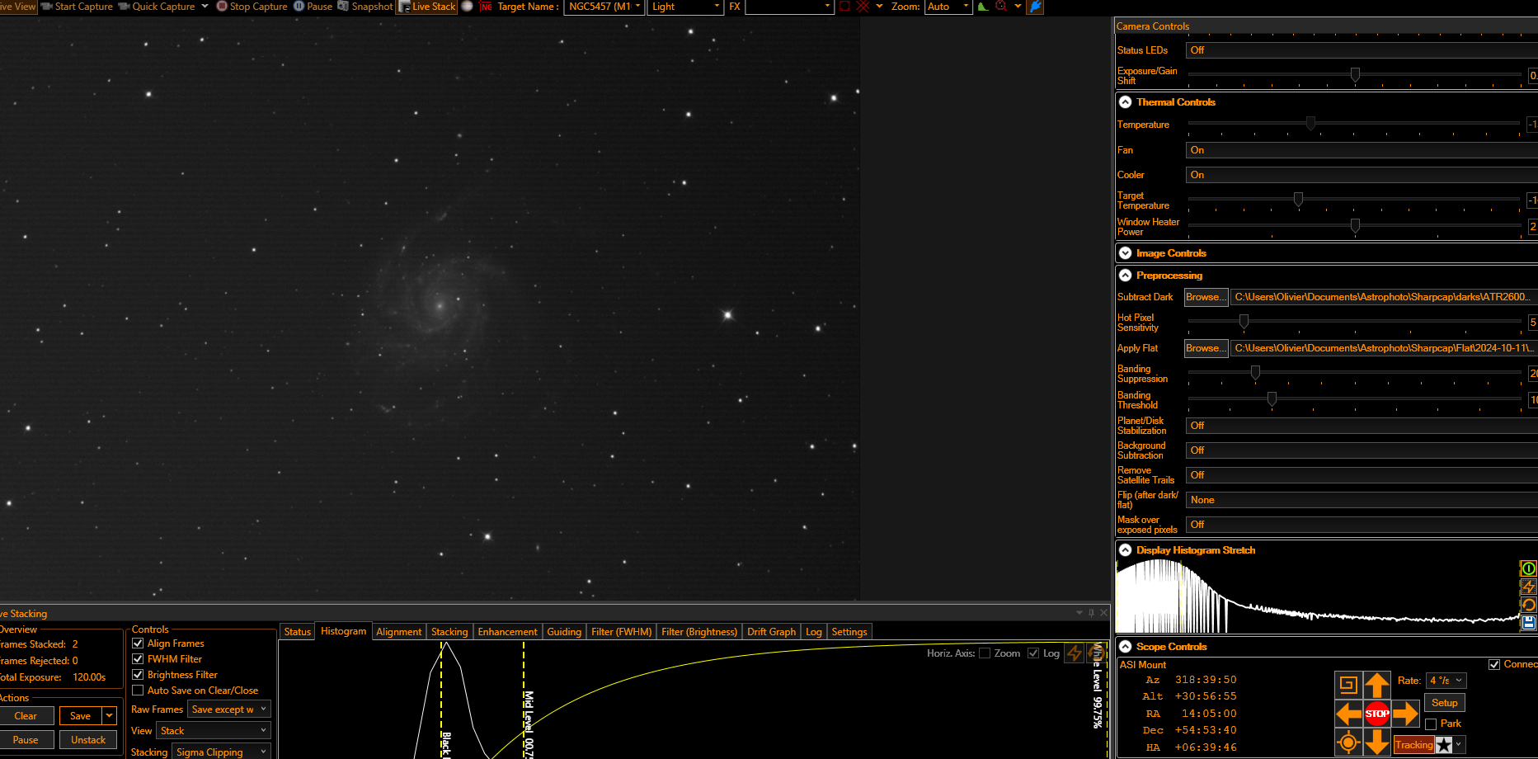Collapse the Preprocessing section
The image size is (1538, 759).
pos(1126,276)
